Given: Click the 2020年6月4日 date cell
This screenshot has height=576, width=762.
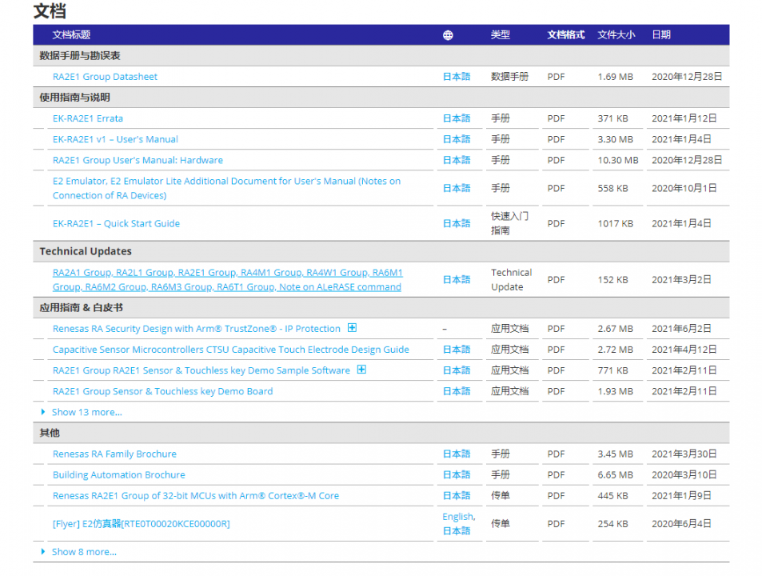Looking at the screenshot, I should point(681,523).
